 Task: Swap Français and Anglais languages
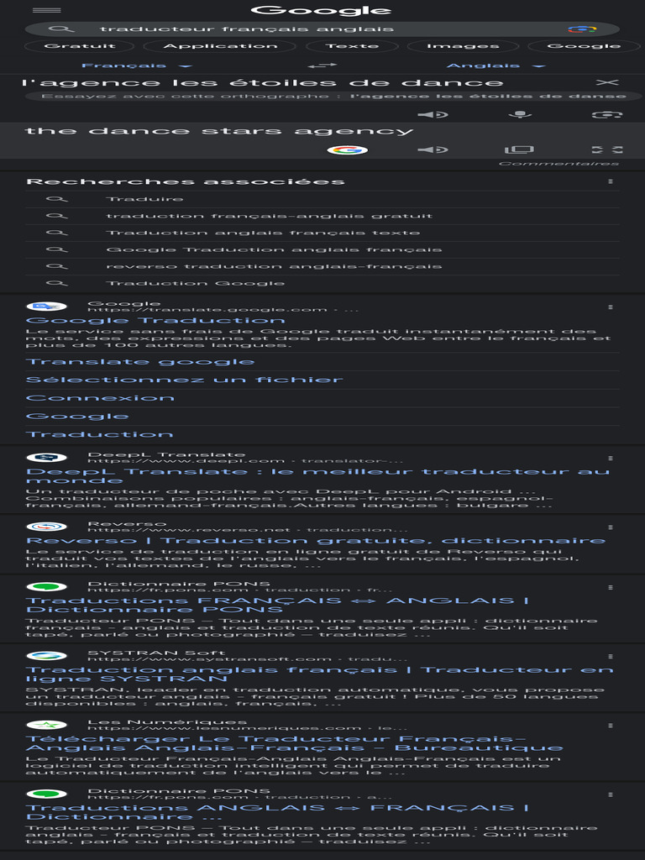click(x=322, y=66)
